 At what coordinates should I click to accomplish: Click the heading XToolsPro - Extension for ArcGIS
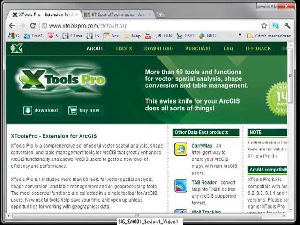[54, 136]
